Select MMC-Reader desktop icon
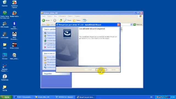The height and width of the screenshot is (99, 176). click(x=5, y=25)
